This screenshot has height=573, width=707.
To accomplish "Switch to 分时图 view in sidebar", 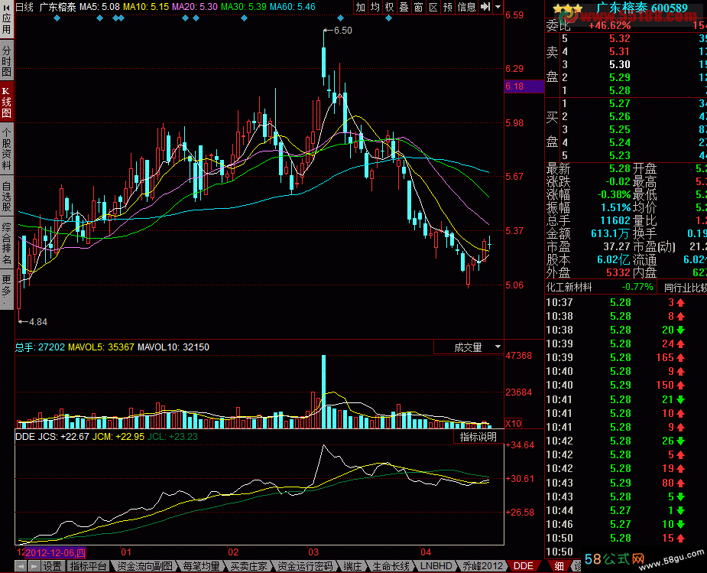I will [6, 61].
